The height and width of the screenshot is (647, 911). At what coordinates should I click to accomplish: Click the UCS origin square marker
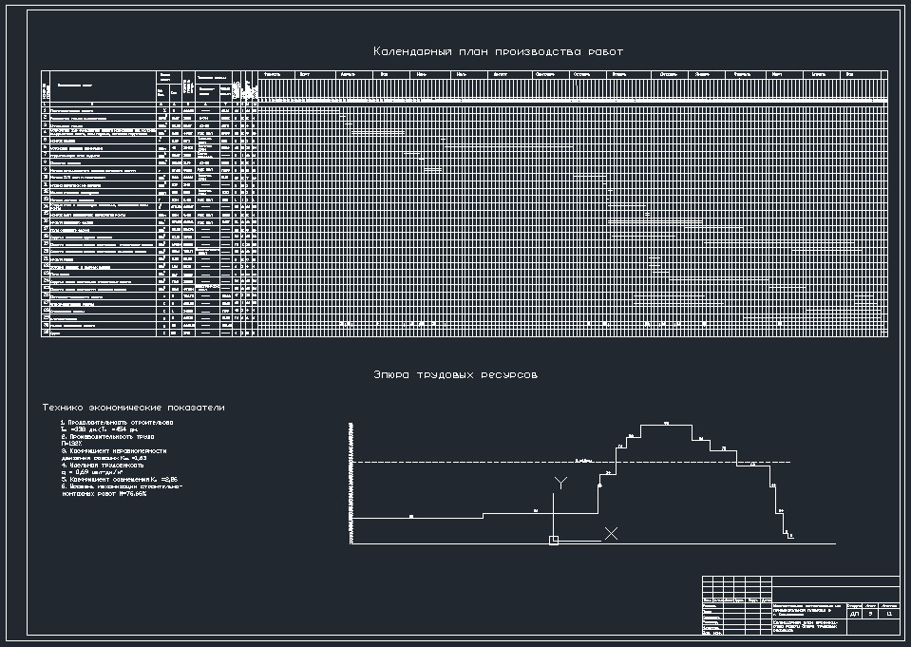click(x=554, y=541)
